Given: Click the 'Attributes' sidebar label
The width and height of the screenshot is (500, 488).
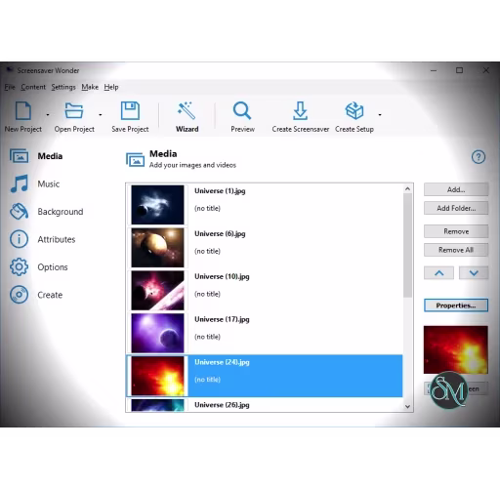Looking at the screenshot, I should click(57, 239).
